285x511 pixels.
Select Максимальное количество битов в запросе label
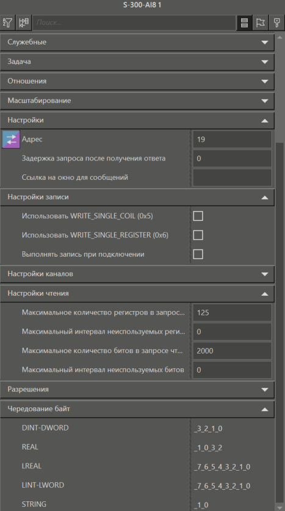click(103, 351)
